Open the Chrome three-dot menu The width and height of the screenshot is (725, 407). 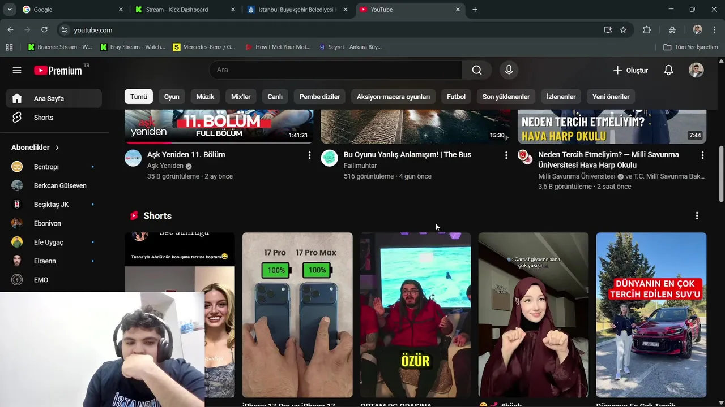point(714,30)
